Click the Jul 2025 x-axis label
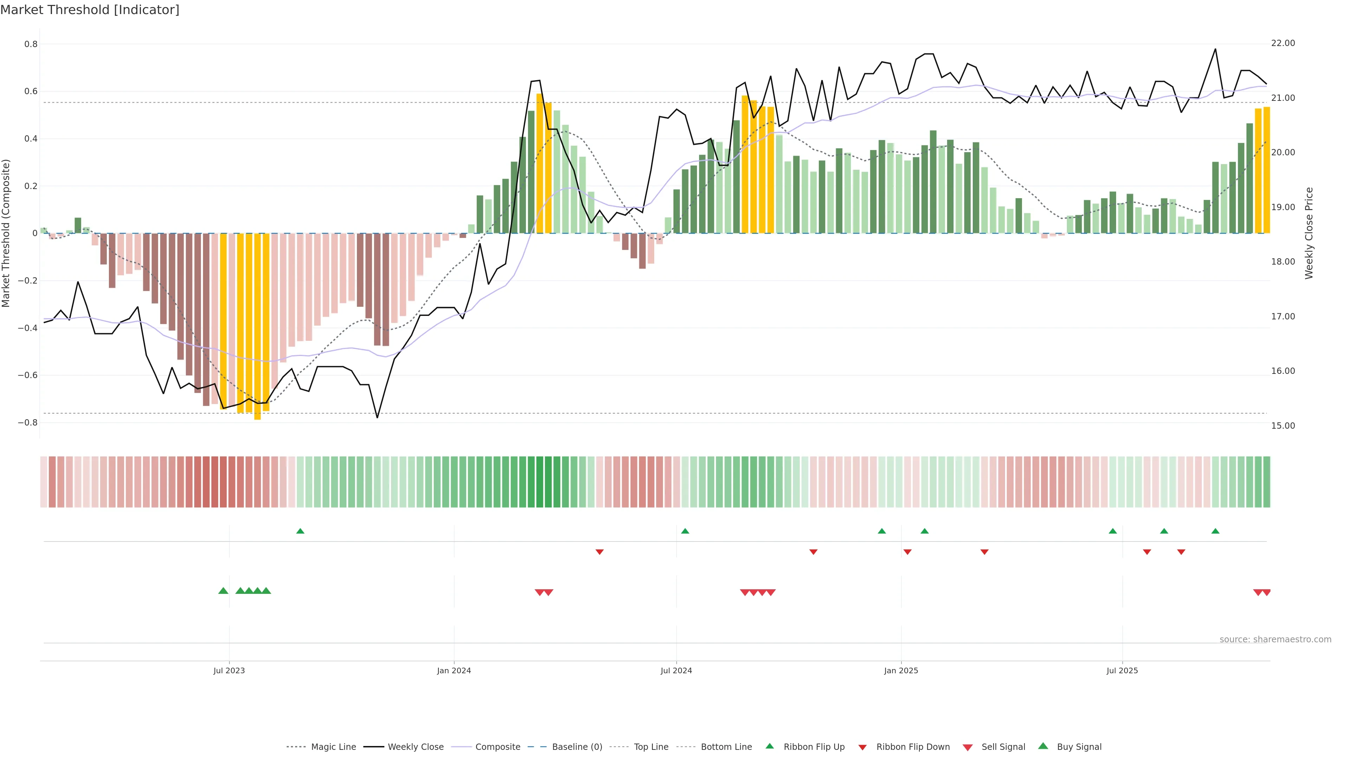This screenshot has height=759, width=1349. 1122,670
